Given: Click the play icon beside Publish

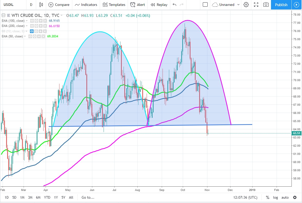Looking at the screenshot, I should [x=296, y=5].
